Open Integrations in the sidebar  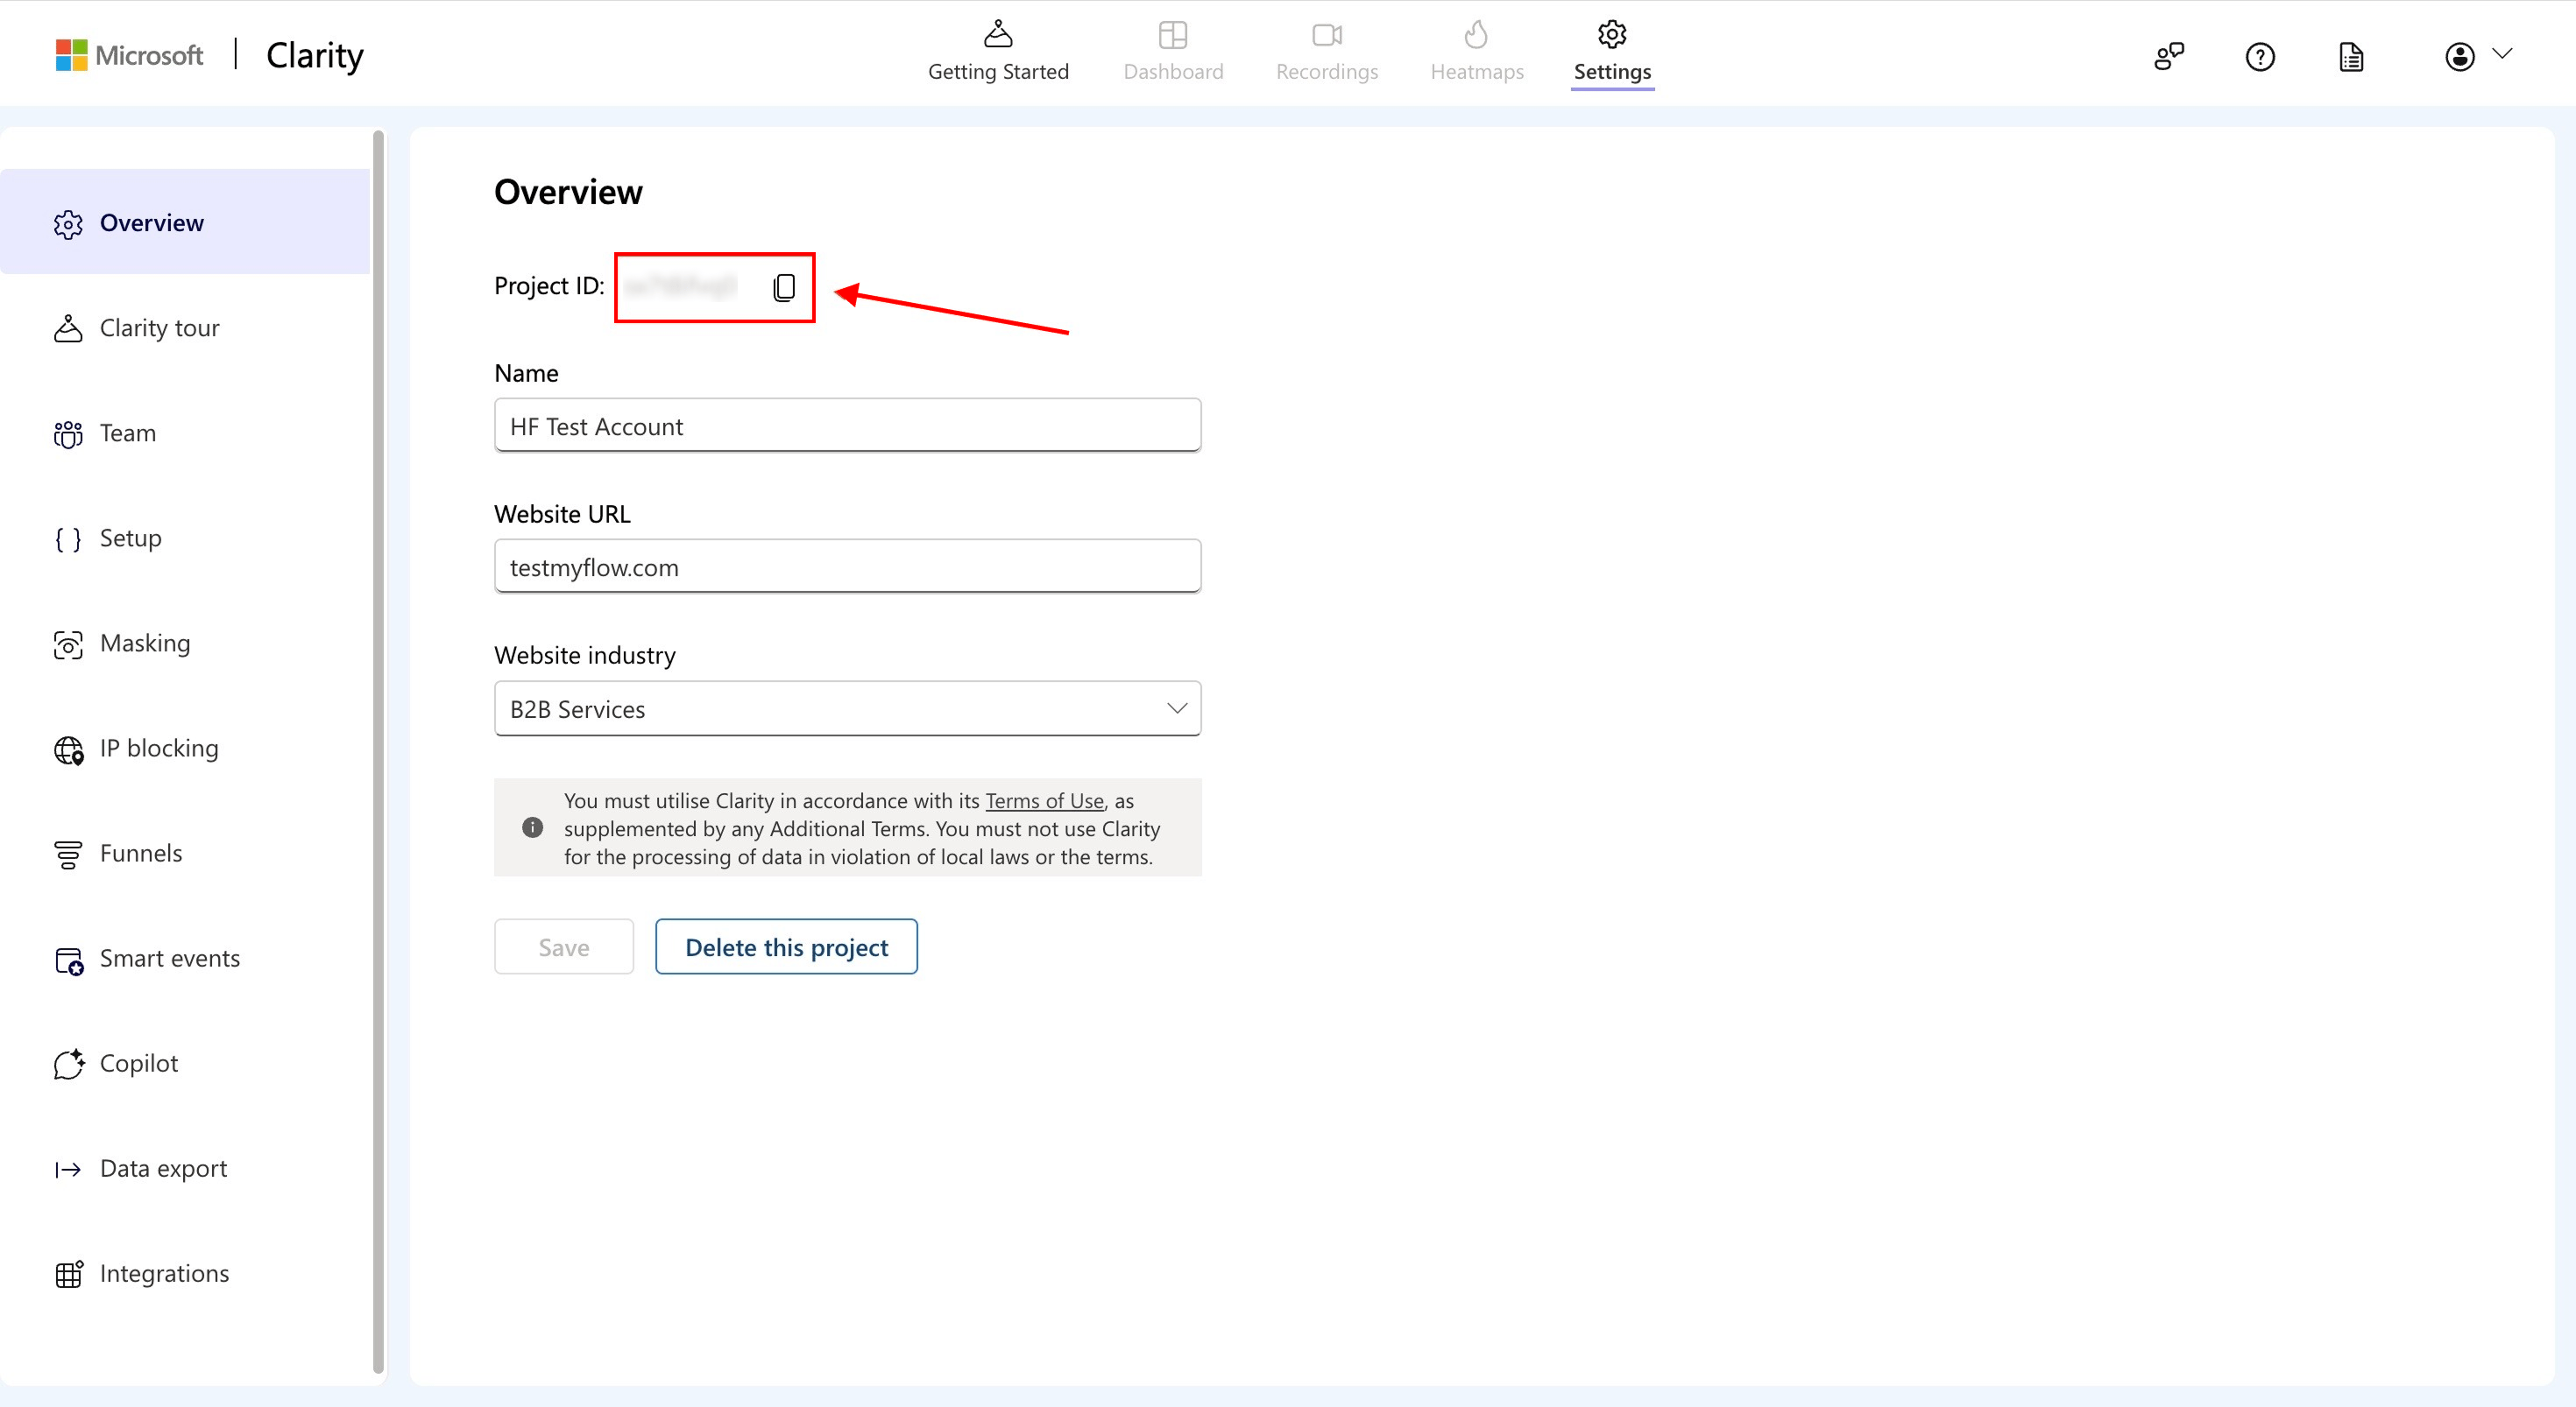[185, 1272]
